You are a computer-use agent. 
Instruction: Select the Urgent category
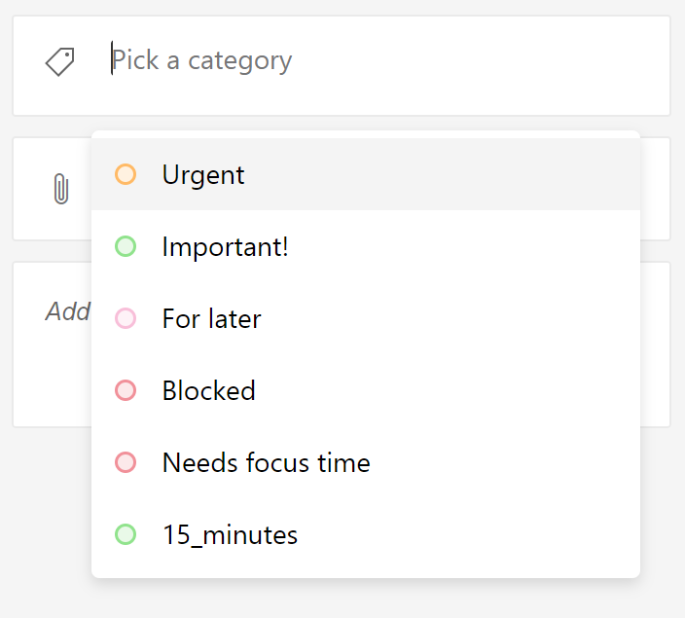pyautogui.click(x=366, y=174)
